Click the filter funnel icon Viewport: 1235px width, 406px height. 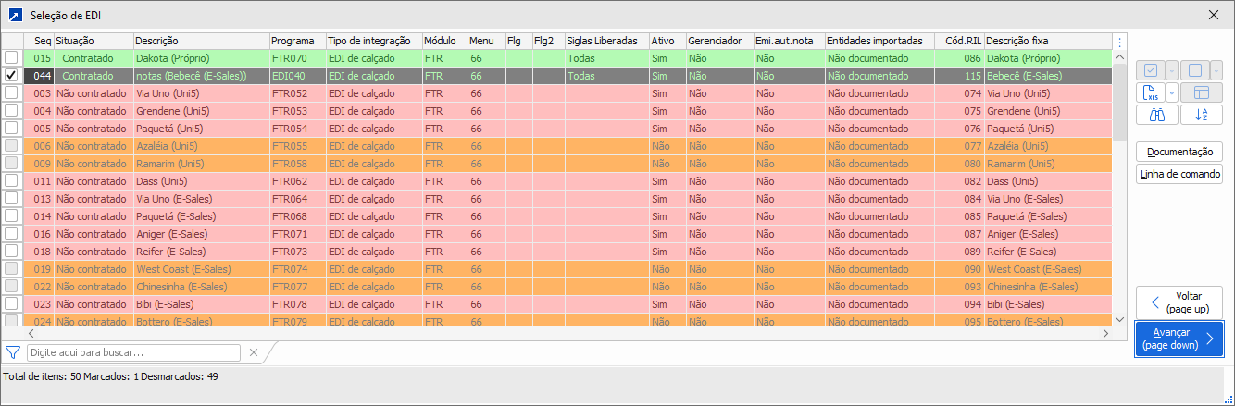coord(13,352)
